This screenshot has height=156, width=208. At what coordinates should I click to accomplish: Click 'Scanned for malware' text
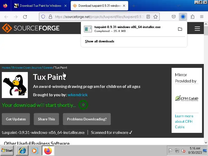click(x=109, y=133)
